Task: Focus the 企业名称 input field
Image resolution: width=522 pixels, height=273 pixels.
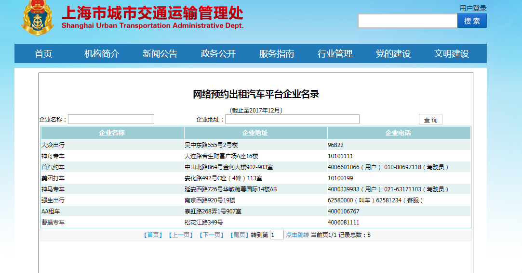Action: point(111,119)
